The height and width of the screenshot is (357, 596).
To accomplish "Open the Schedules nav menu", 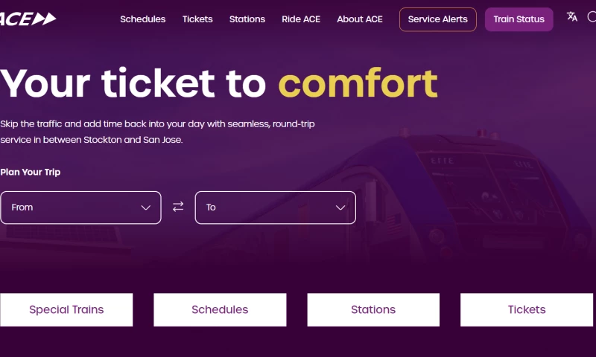I will click(x=143, y=19).
